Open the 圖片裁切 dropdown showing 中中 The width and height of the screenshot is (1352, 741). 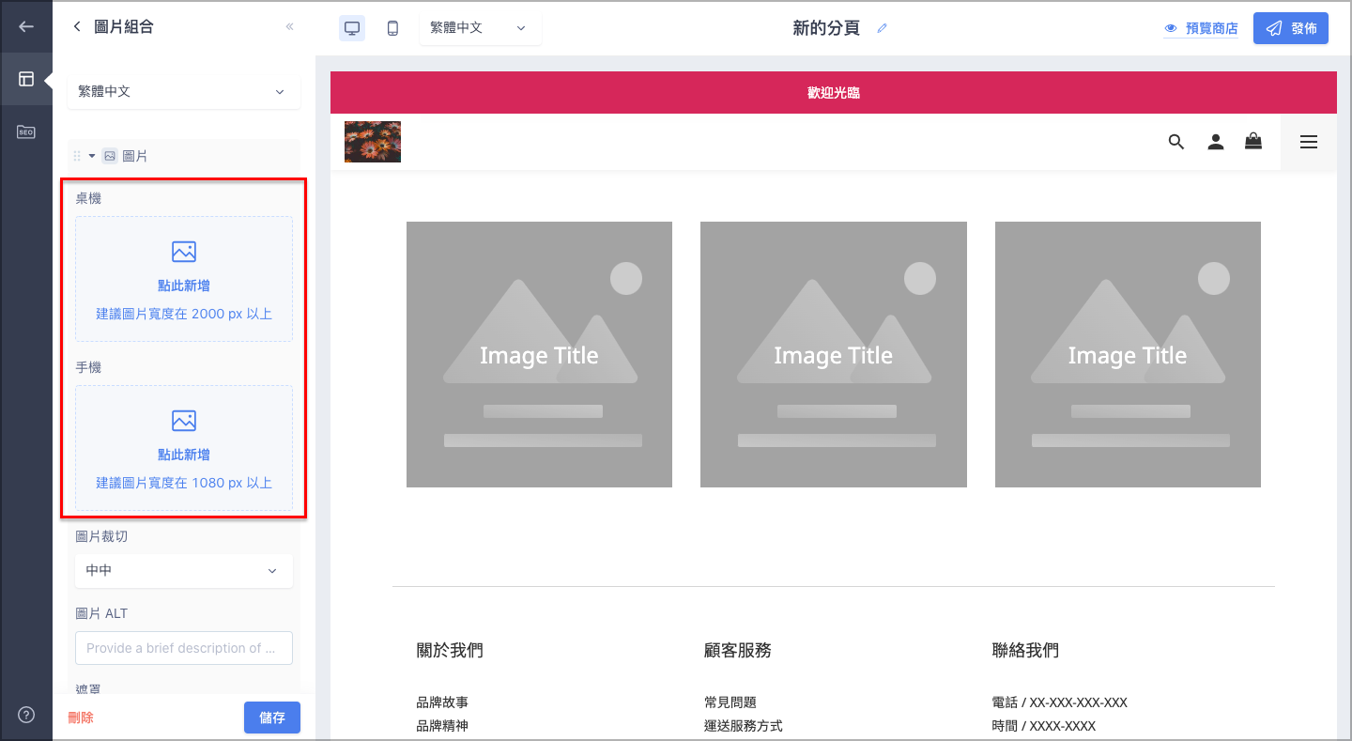pos(184,570)
